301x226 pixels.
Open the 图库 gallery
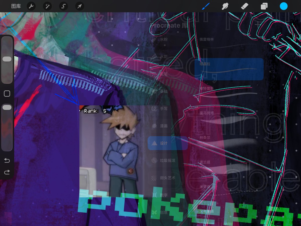(16, 6)
